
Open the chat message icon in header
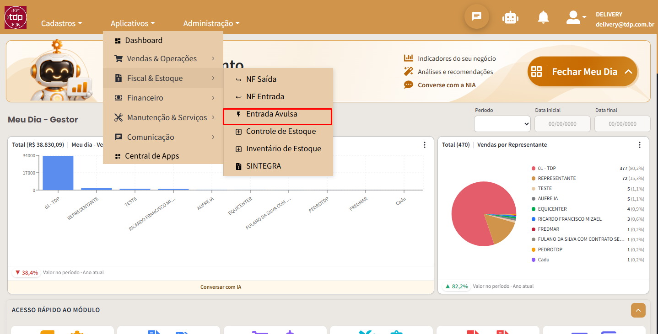[x=476, y=16]
